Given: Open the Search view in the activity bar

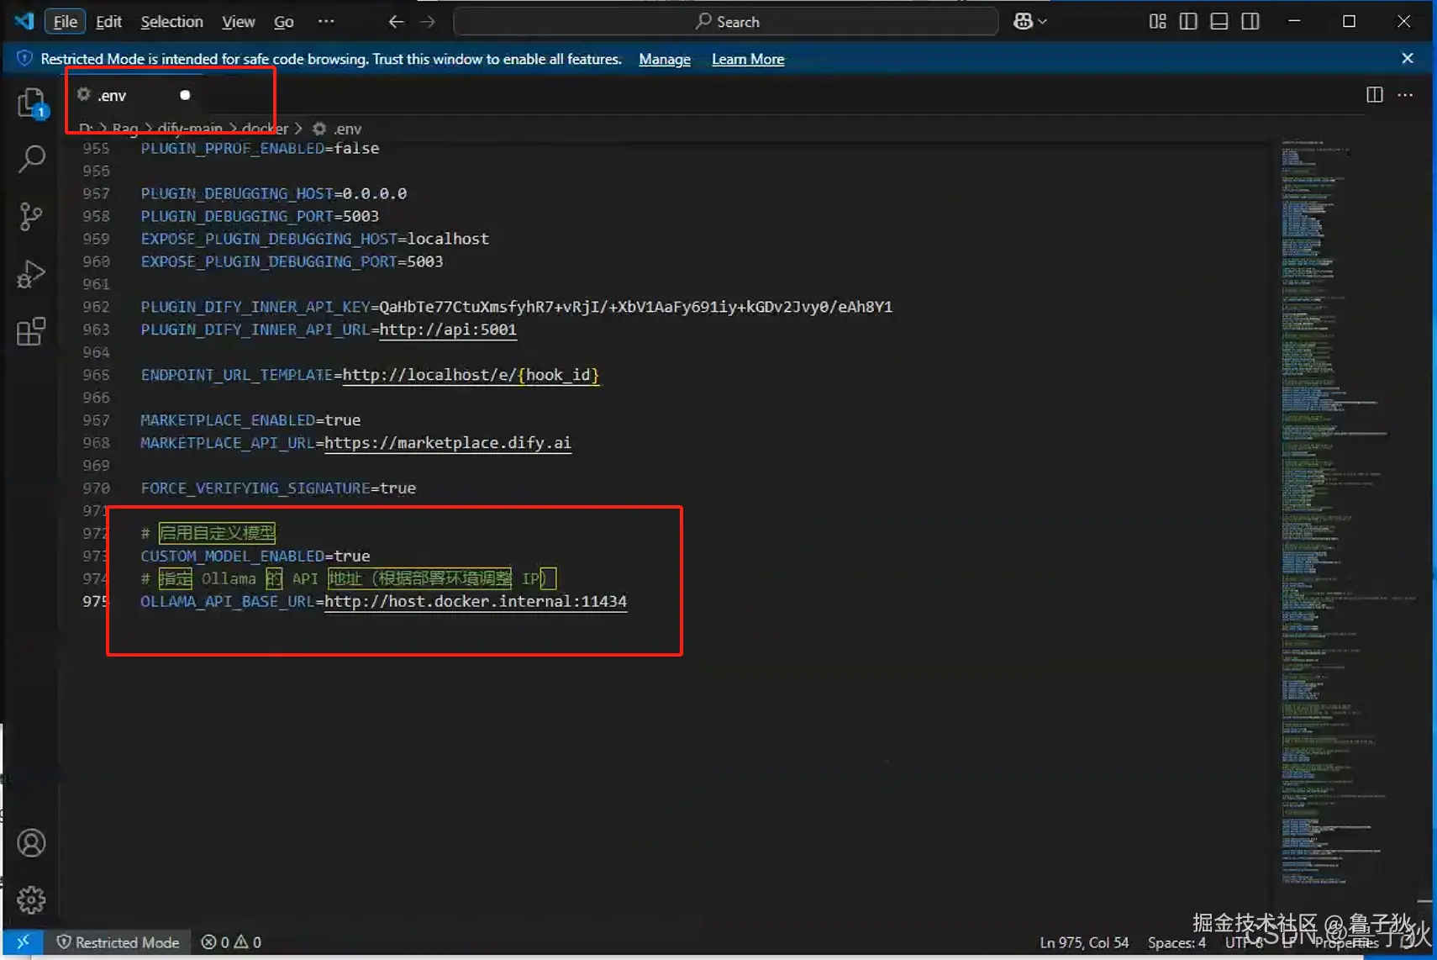Looking at the screenshot, I should pos(32,159).
